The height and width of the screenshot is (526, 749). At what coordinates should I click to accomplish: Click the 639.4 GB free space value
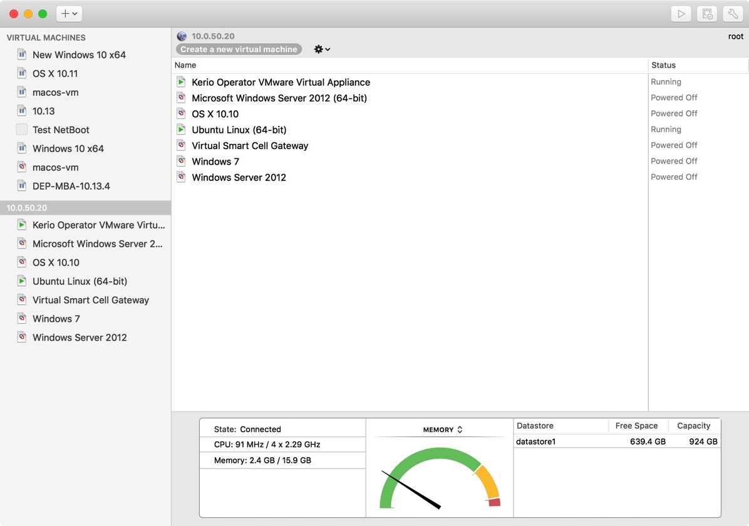tap(648, 441)
